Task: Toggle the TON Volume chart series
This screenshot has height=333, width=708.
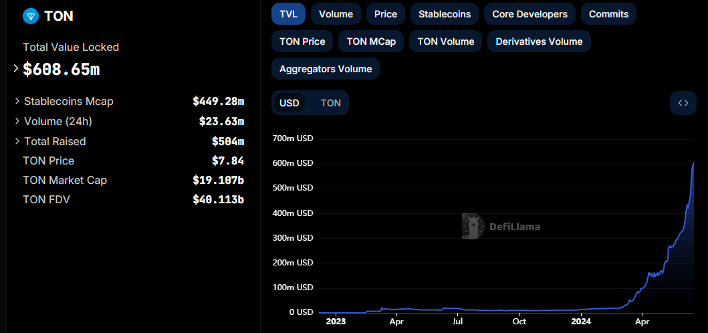Action: coord(446,41)
